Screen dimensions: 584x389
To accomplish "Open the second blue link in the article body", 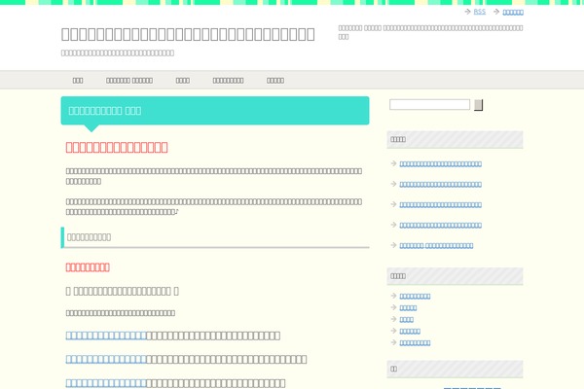I will (106, 360).
